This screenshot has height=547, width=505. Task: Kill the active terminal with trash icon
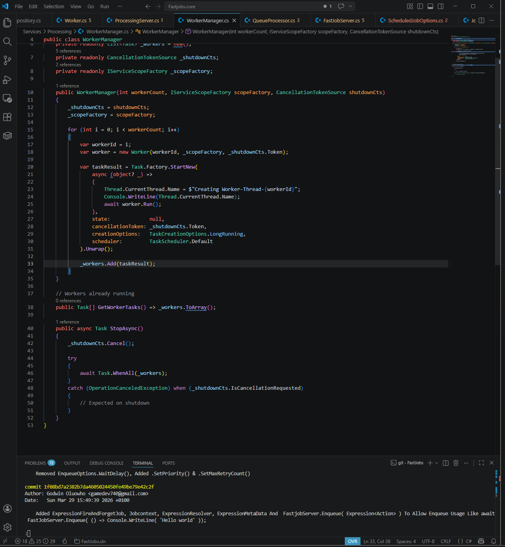coord(456,463)
